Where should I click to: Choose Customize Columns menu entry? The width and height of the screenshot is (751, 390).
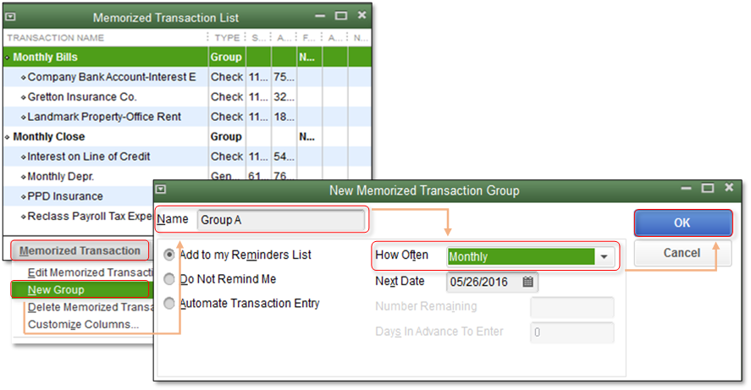pyautogui.click(x=83, y=325)
